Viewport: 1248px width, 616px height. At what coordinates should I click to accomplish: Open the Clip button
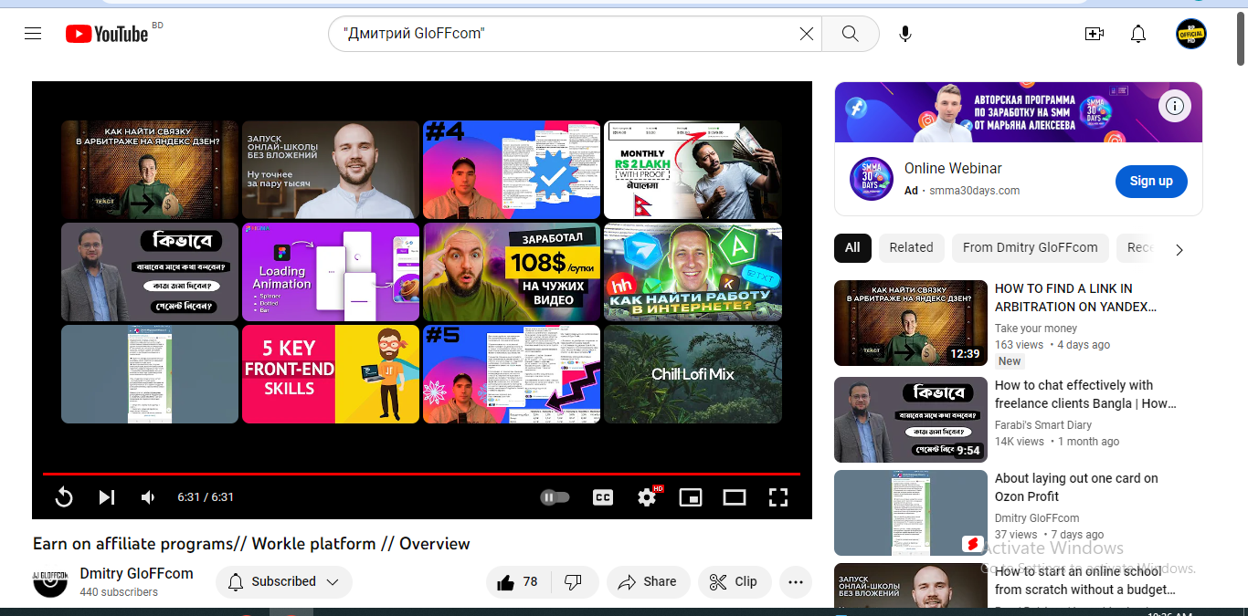click(x=735, y=582)
